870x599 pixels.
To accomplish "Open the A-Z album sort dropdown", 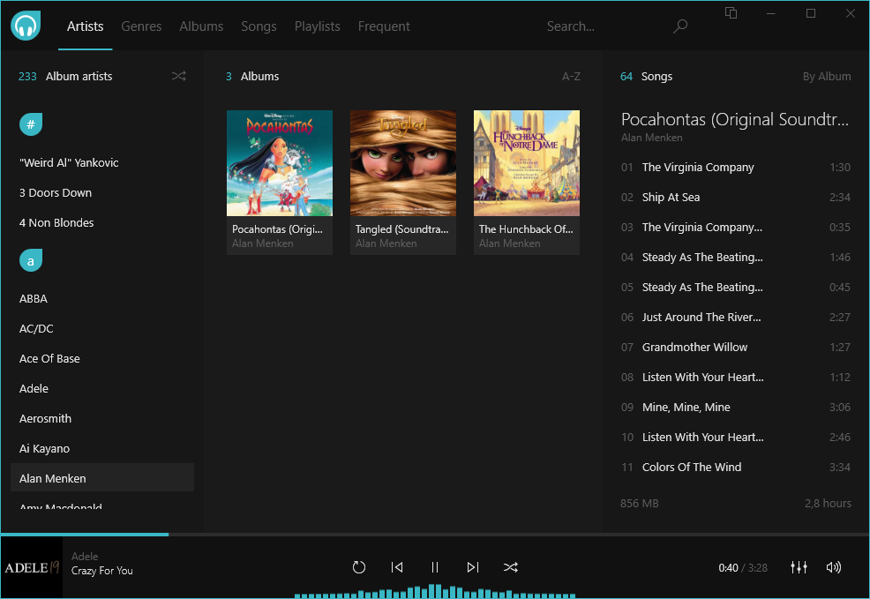I will (571, 76).
